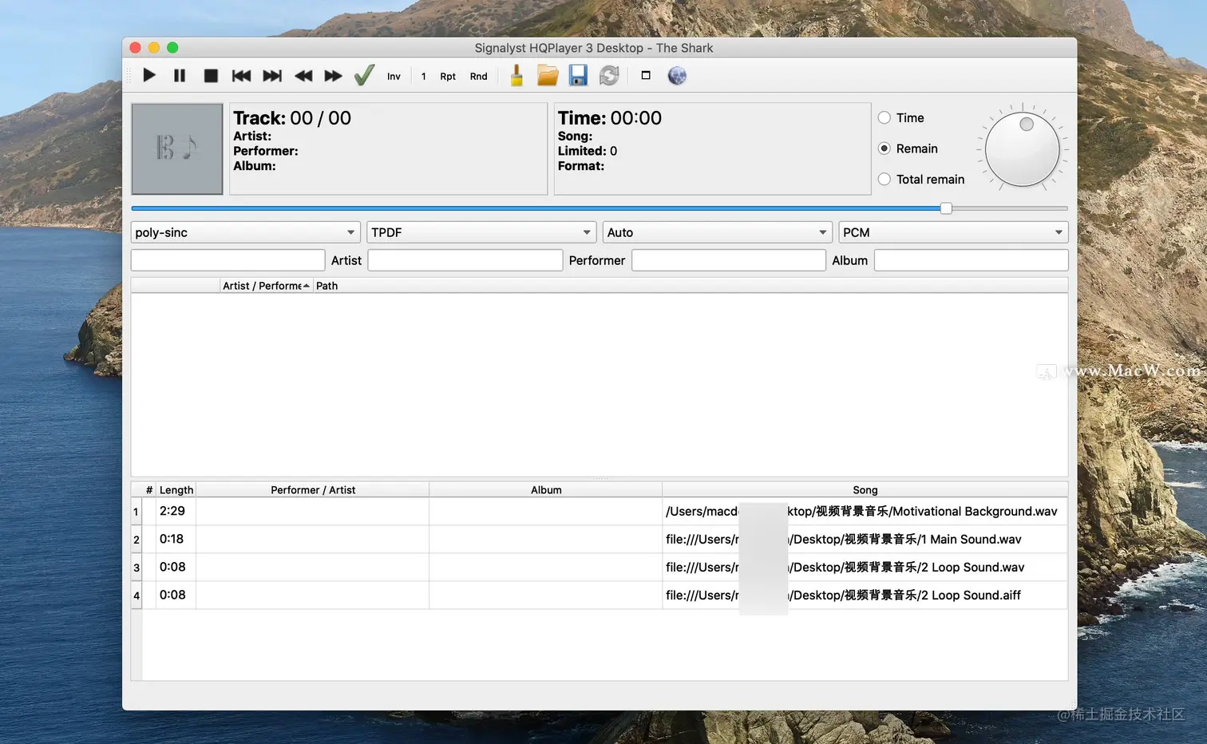
Task: Click the green checkmark icon
Action: tap(364, 76)
